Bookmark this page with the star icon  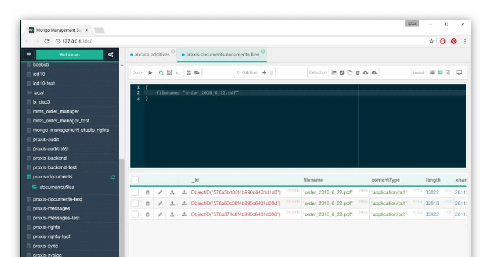[x=432, y=41]
